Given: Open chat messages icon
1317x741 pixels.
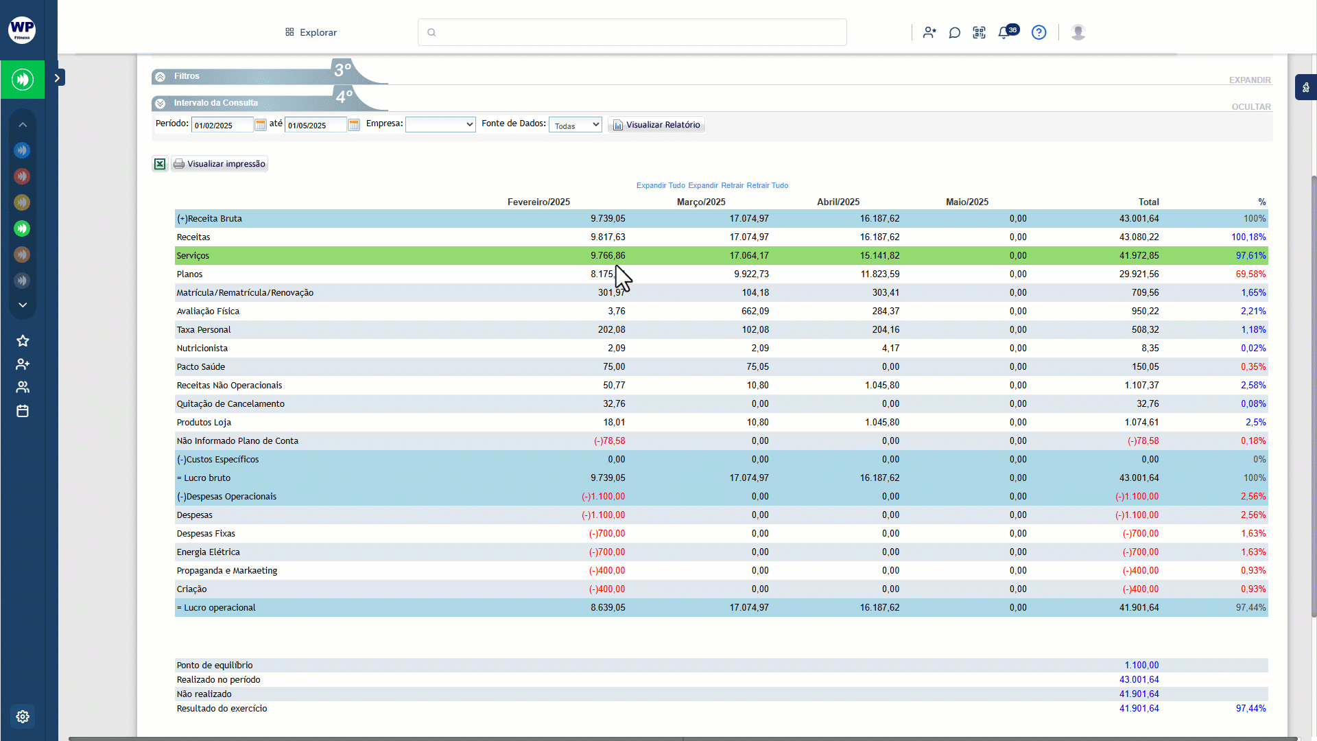Looking at the screenshot, I should (x=954, y=32).
